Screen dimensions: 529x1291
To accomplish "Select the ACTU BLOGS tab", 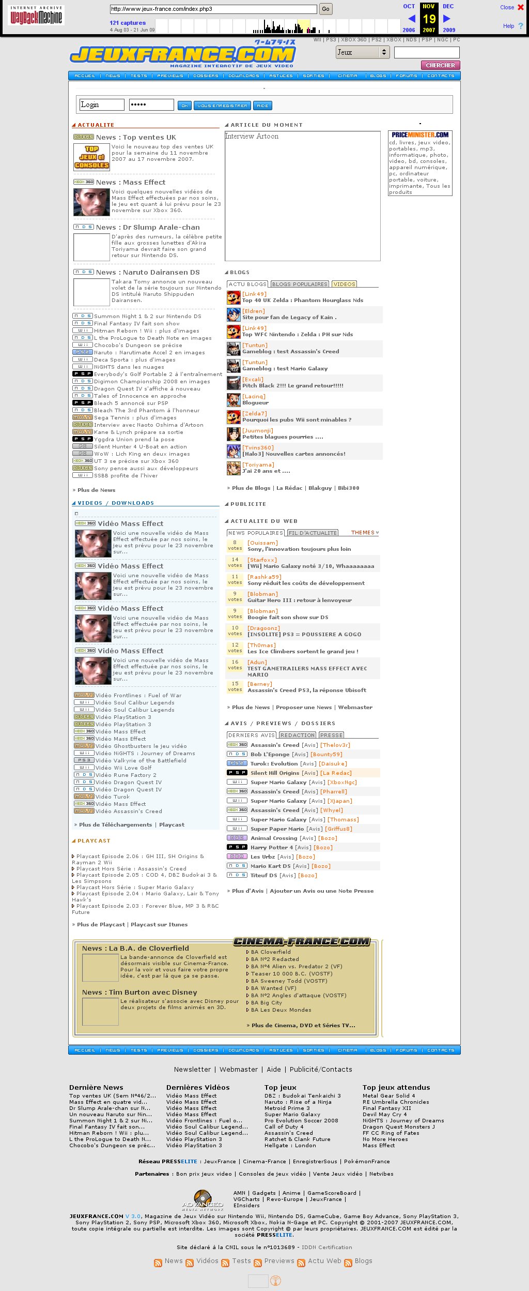I will (247, 284).
